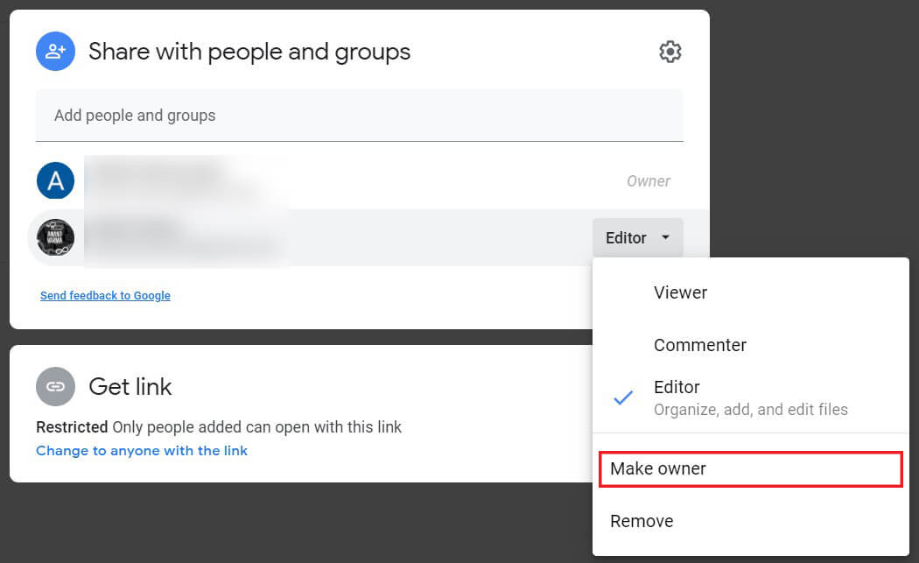
Task: Click the owner's circular letter avatar
Action: click(55, 180)
